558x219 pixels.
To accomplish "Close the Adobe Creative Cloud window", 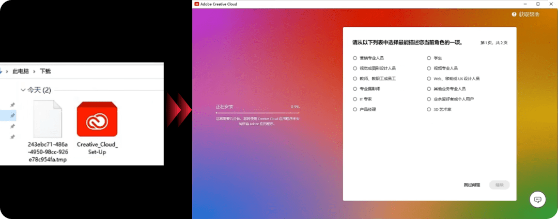I will [x=550, y=4].
